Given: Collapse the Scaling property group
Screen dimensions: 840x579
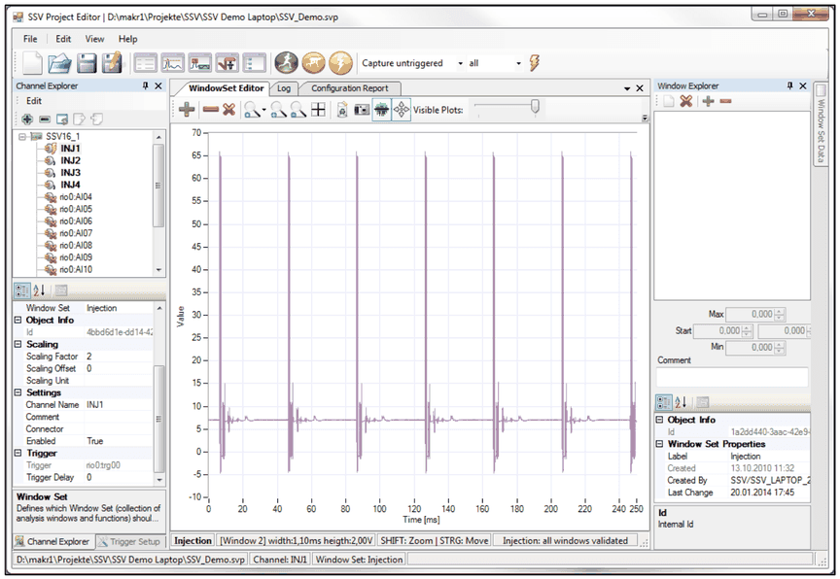Looking at the screenshot, I should [x=17, y=344].
